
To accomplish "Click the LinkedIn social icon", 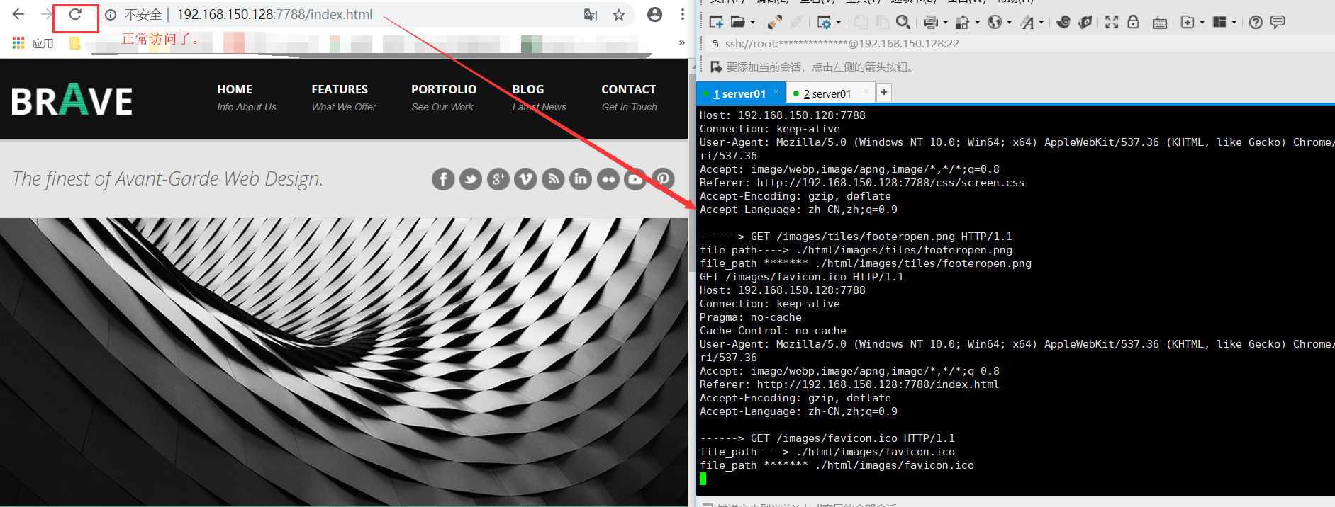I will (x=580, y=179).
